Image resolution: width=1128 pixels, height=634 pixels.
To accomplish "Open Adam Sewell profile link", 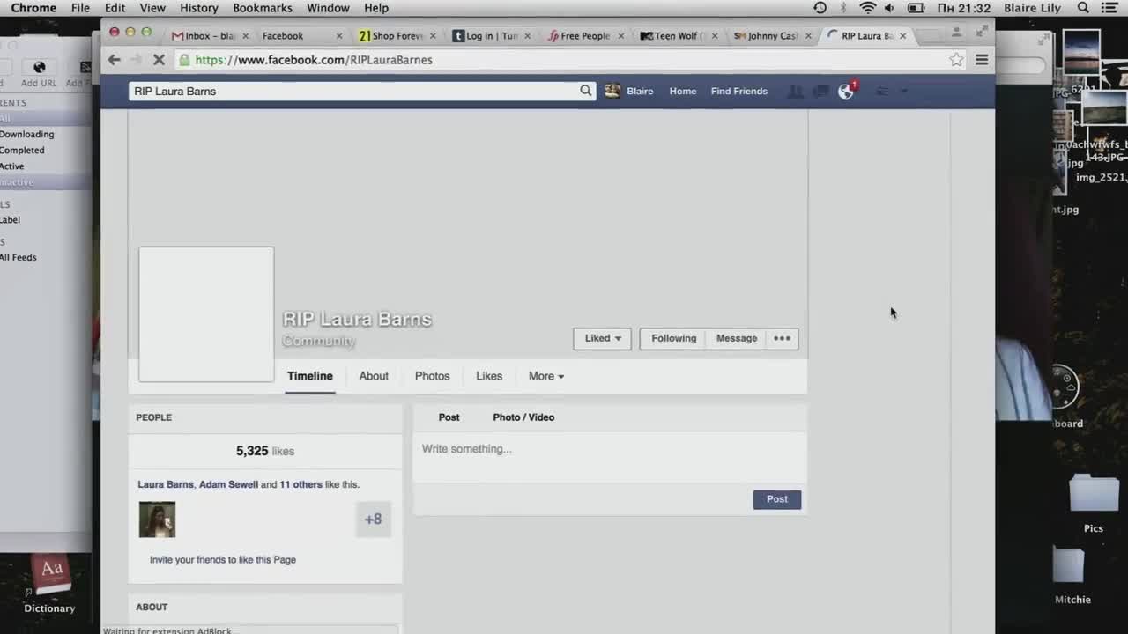I will point(228,484).
